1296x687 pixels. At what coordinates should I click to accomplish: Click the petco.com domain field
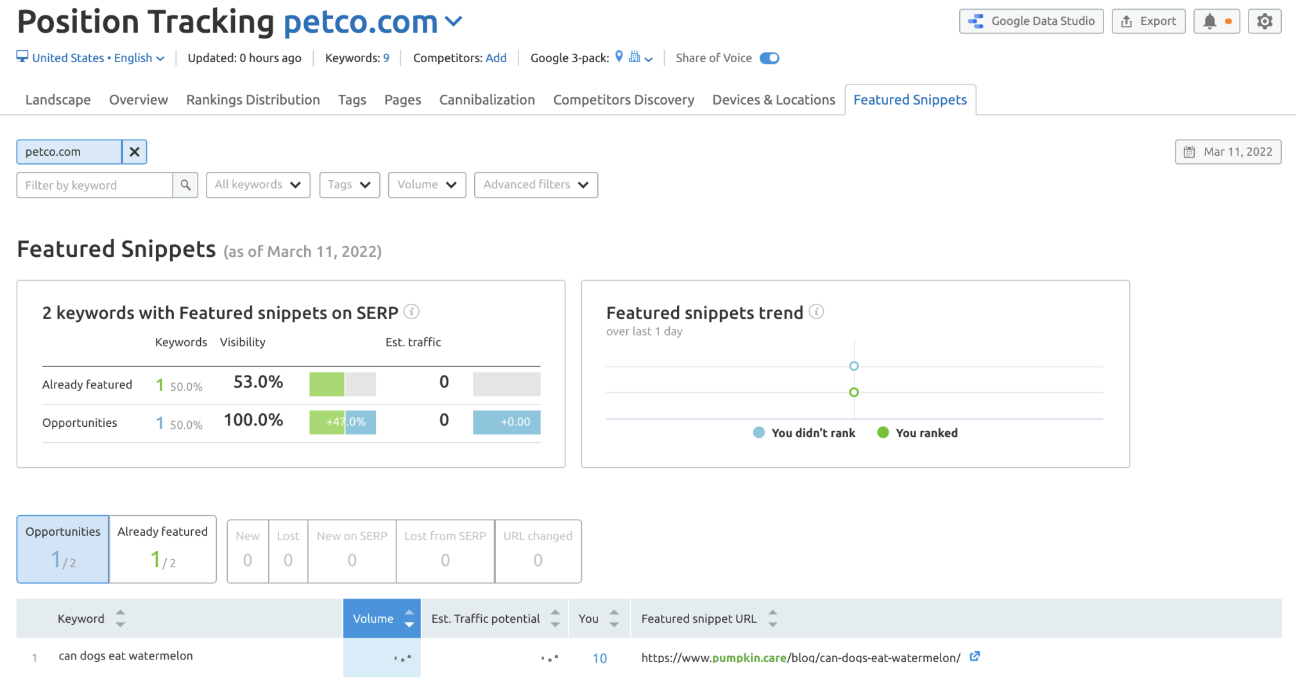coord(69,152)
